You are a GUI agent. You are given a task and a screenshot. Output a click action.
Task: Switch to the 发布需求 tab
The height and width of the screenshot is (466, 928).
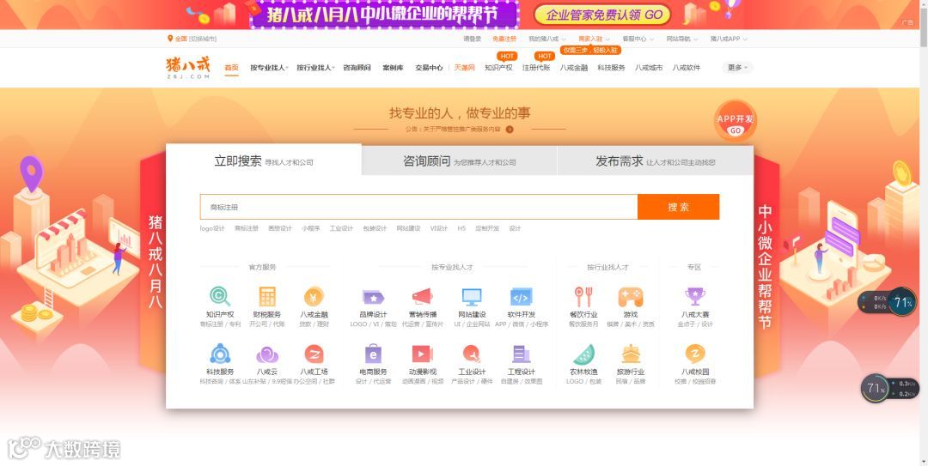(655, 160)
